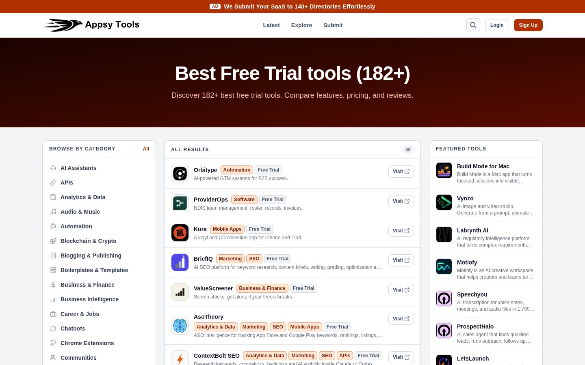This screenshot has height=365, width=585.
Task: Visit AsoTheory via its Visit button
Action: pos(401,319)
